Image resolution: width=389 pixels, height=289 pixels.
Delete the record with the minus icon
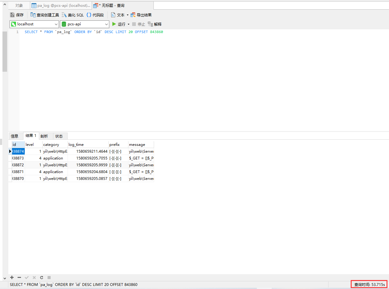[x=19, y=278]
